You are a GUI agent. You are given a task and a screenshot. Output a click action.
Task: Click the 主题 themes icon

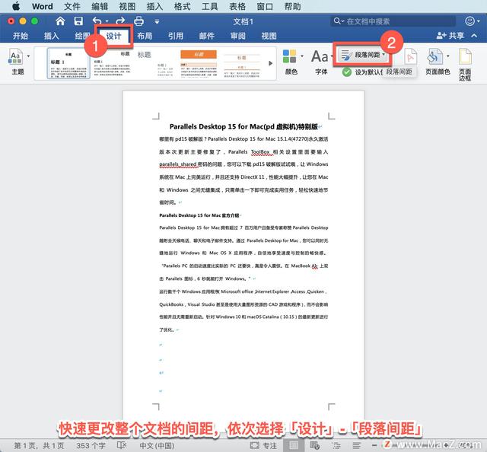[15, 56]
